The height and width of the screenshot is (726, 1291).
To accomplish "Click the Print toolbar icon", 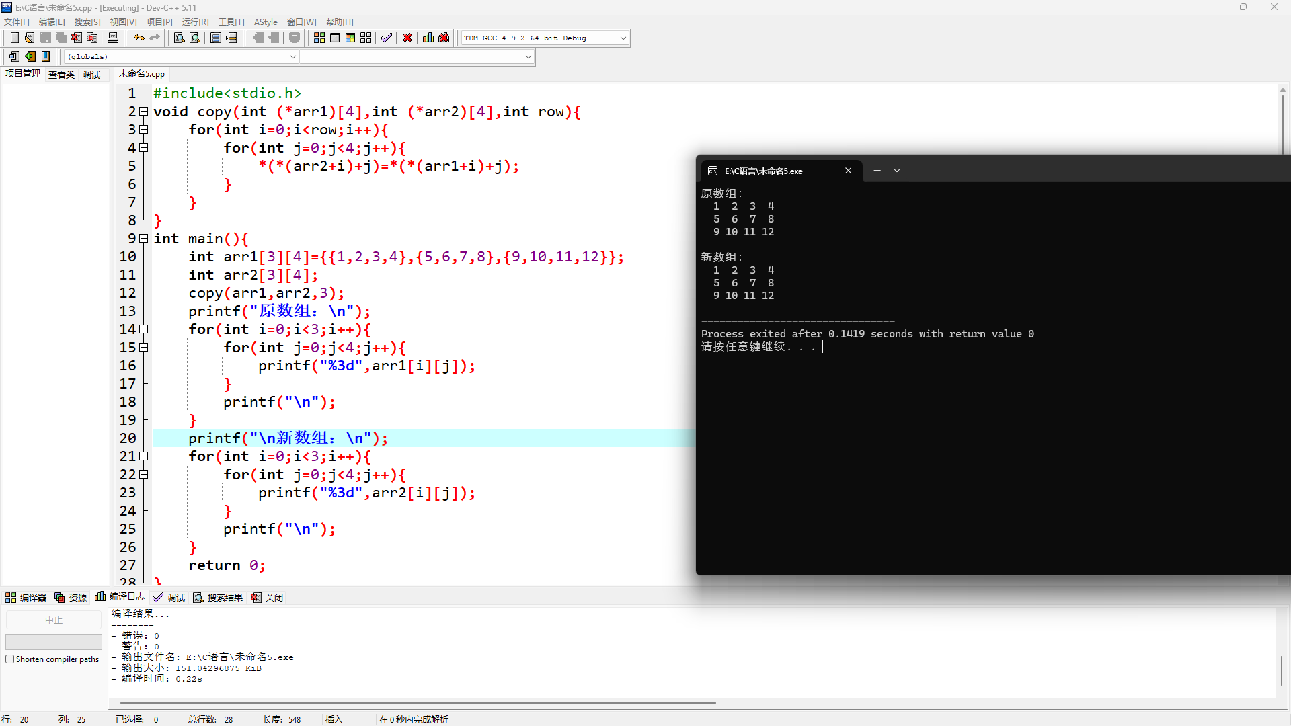I will tap(113, 38).
